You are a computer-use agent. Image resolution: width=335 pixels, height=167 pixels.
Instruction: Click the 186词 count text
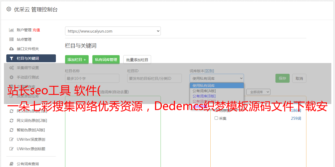[296, 111]
